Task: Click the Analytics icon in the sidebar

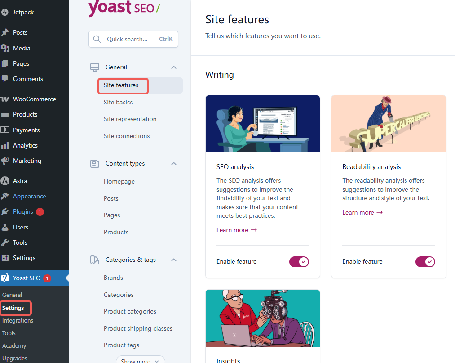Action: point(5,145)
